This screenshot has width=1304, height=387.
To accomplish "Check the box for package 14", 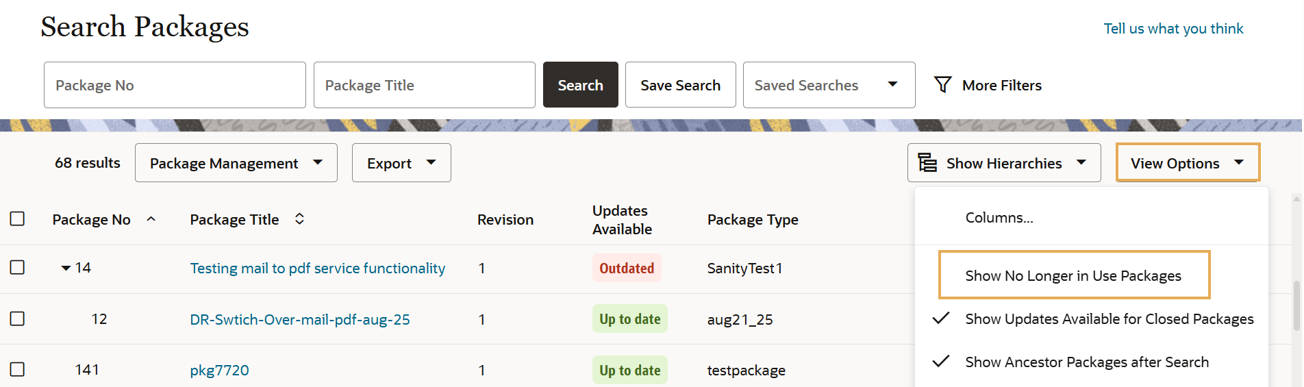I will 18,268.
